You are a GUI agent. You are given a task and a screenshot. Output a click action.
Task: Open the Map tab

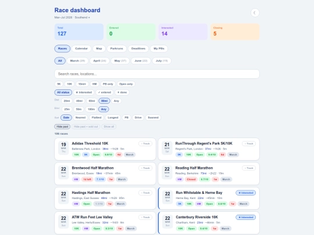tap(99, 49)
